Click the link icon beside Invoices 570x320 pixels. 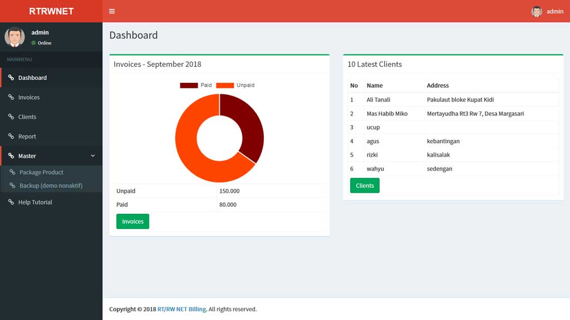click(x=11, y=97)
